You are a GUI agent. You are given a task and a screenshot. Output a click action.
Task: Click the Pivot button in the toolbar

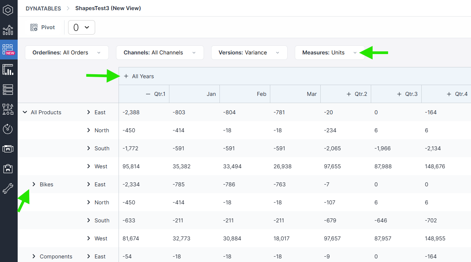(x=43, y=27)
